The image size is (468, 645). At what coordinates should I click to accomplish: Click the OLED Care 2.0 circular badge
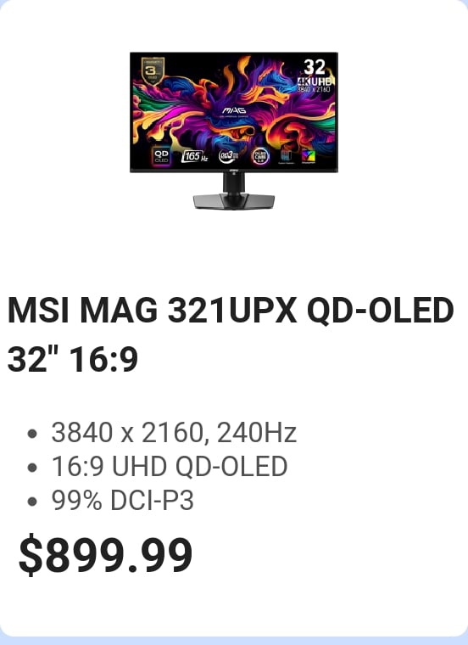pos(260,156)
